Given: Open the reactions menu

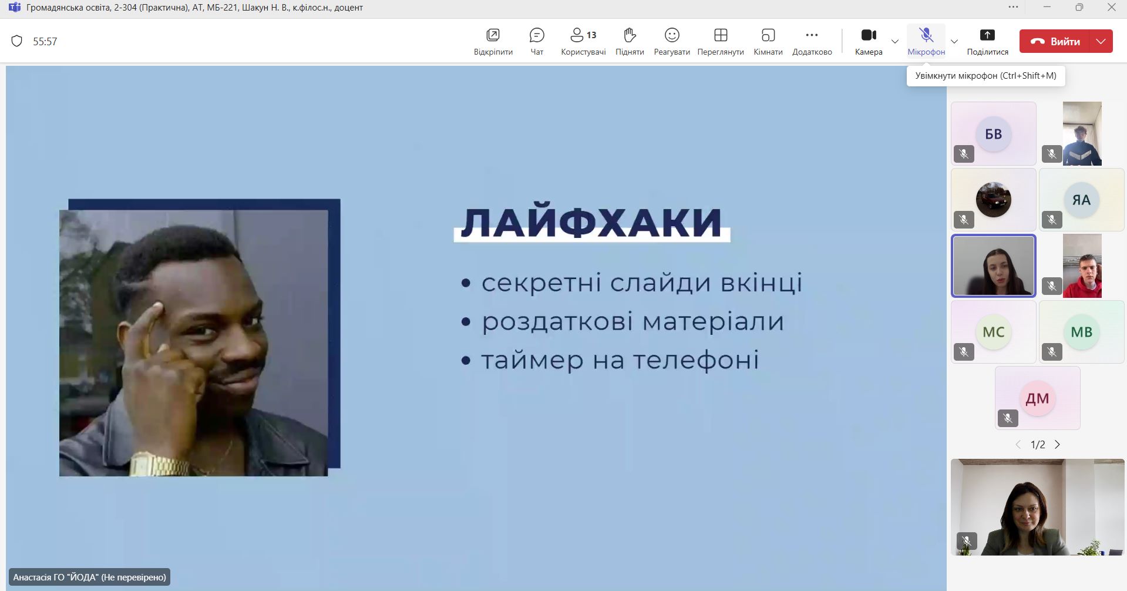Looking at the screenshot, I should (672, 41).
